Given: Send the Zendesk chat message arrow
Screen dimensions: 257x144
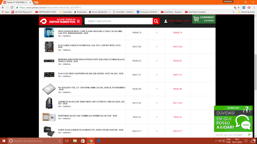Looking at the screenshot, I should pos(249,135).
